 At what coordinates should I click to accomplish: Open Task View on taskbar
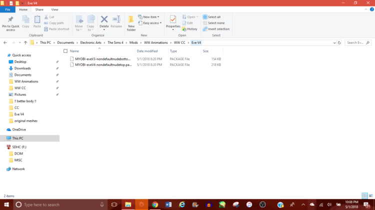pos(114,205)
